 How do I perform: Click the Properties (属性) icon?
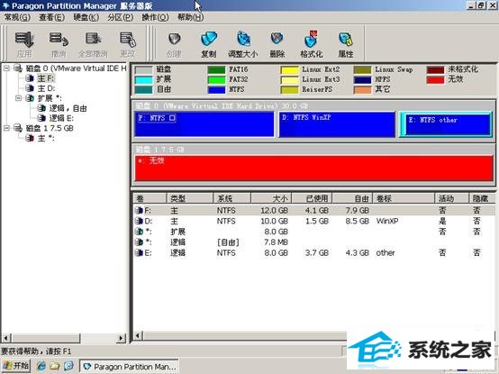pyautogui.click(x=346, y=44)
